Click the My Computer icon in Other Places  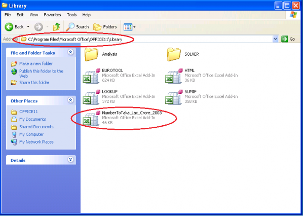(14, 134)
